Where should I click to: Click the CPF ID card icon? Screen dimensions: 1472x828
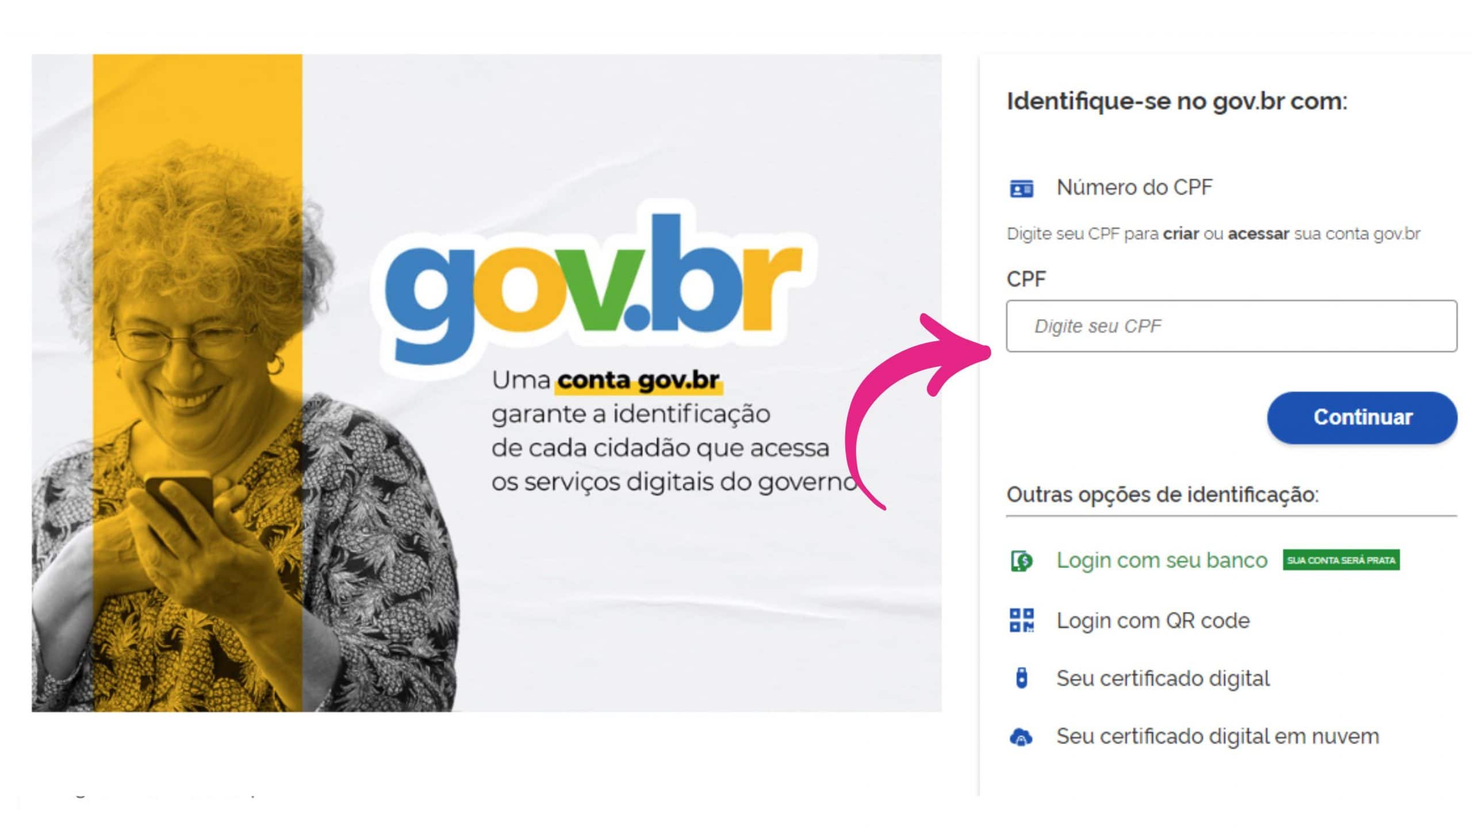1021,188
